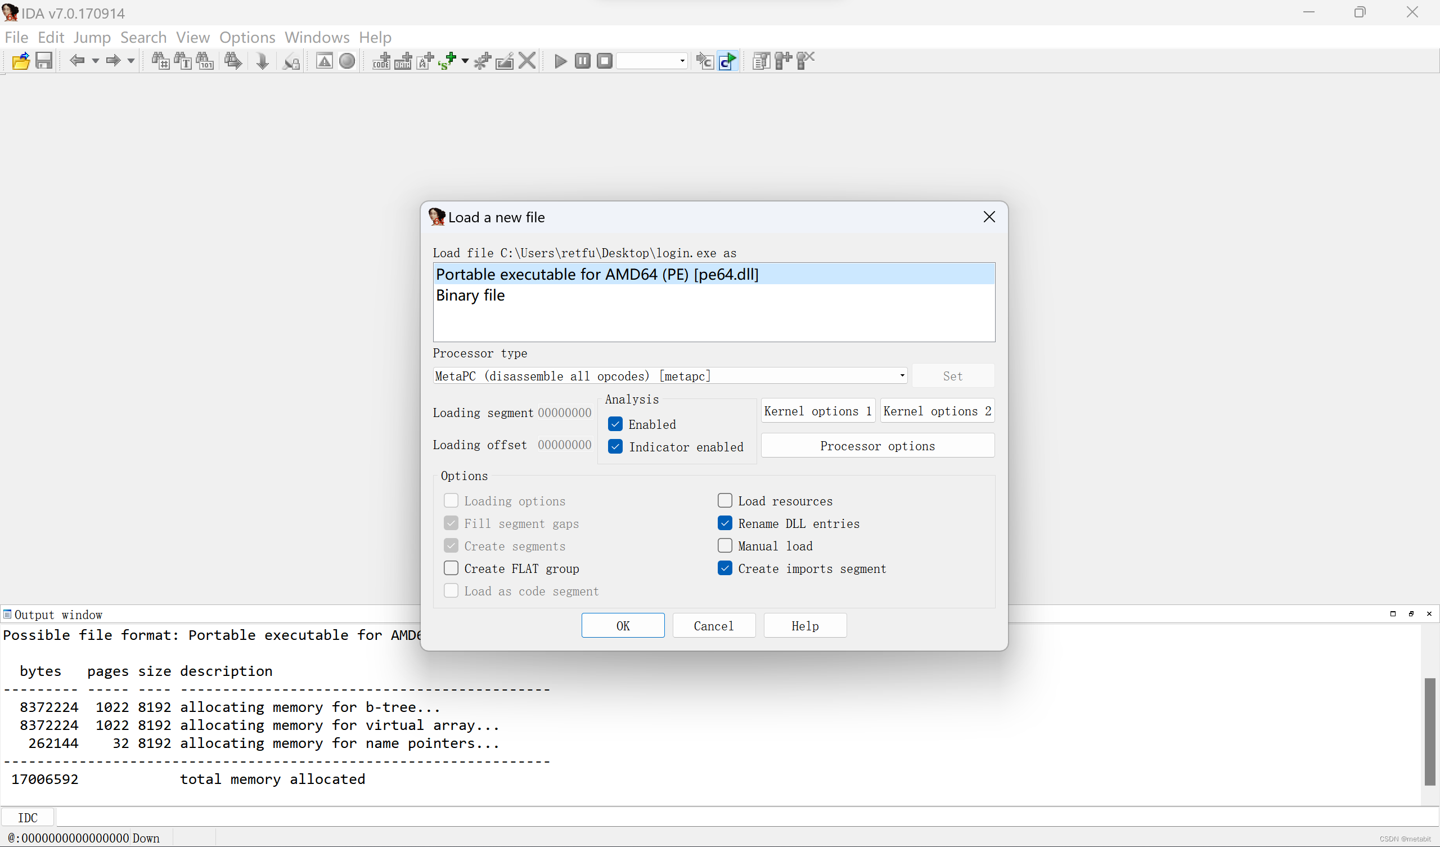
Task: Close the Load a new file dialog
Action: pyautogui.click(x=989, y=217)
